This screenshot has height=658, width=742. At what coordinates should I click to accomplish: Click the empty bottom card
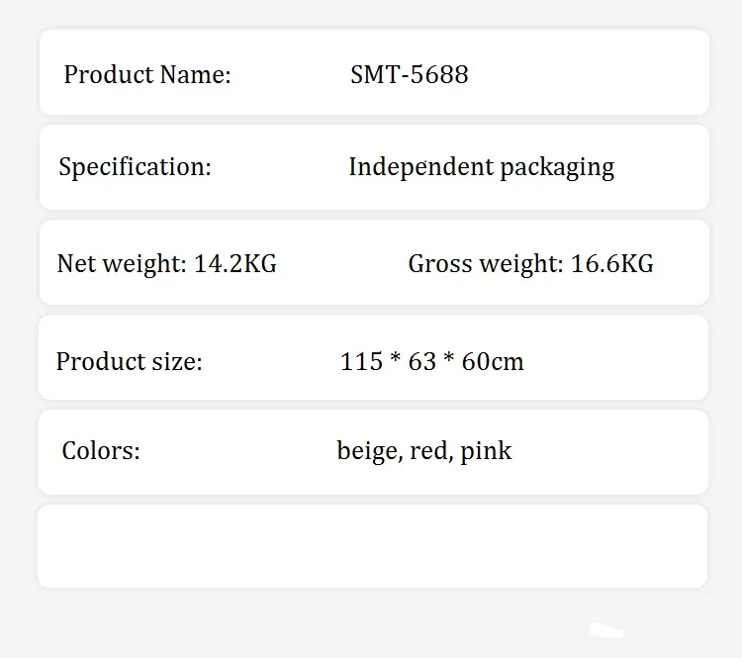pyautogui.click(x=372, y=546)
